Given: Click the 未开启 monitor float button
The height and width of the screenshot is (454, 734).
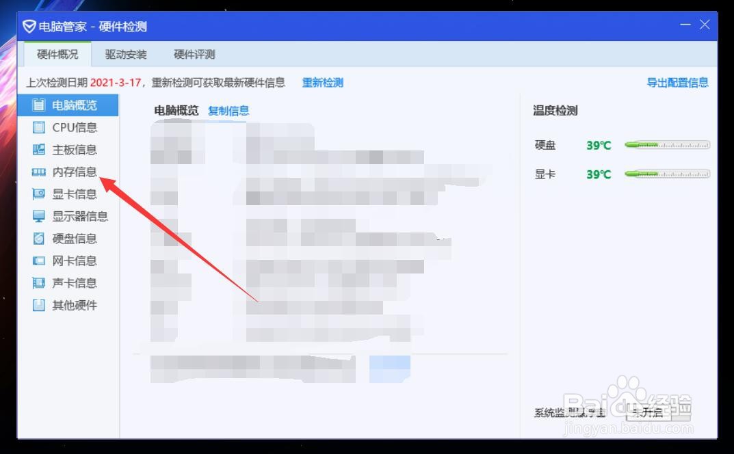Looking at the screenshot, I should pyautogui.click(x=648, y=412).
